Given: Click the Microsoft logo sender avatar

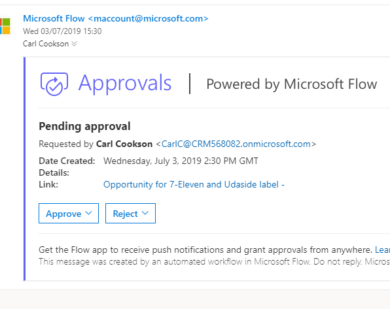Looking at the screenshot, I should pyautogui.click(x=5, y=26).
